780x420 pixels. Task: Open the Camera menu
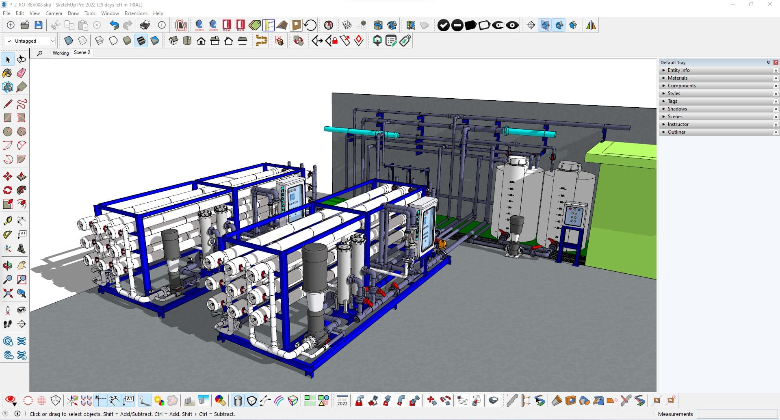coord(54,13)
